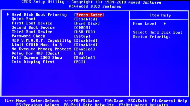Click the Menu Level arrow indicator
Image resolution: width=190 pixels, height=106 pixels.
[165, 23]
